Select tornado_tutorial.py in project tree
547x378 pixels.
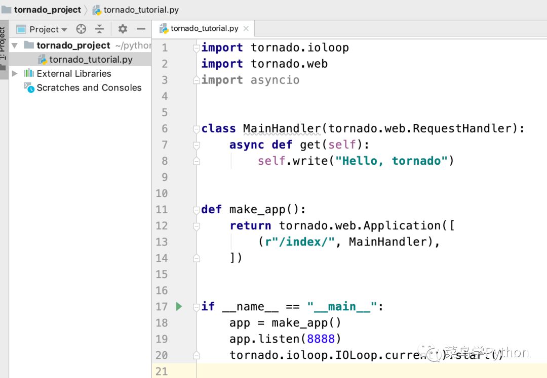pyautogui.click(x=91, y=60)
